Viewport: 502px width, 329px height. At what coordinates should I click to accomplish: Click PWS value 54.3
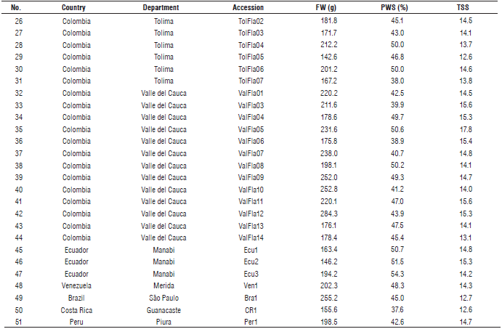click(397, 273)
